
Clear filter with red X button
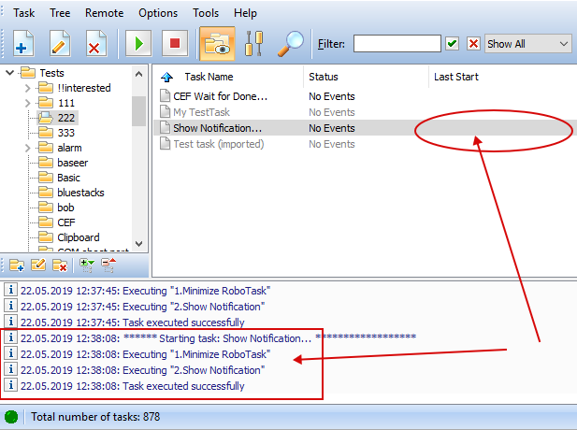pos(473,44)
